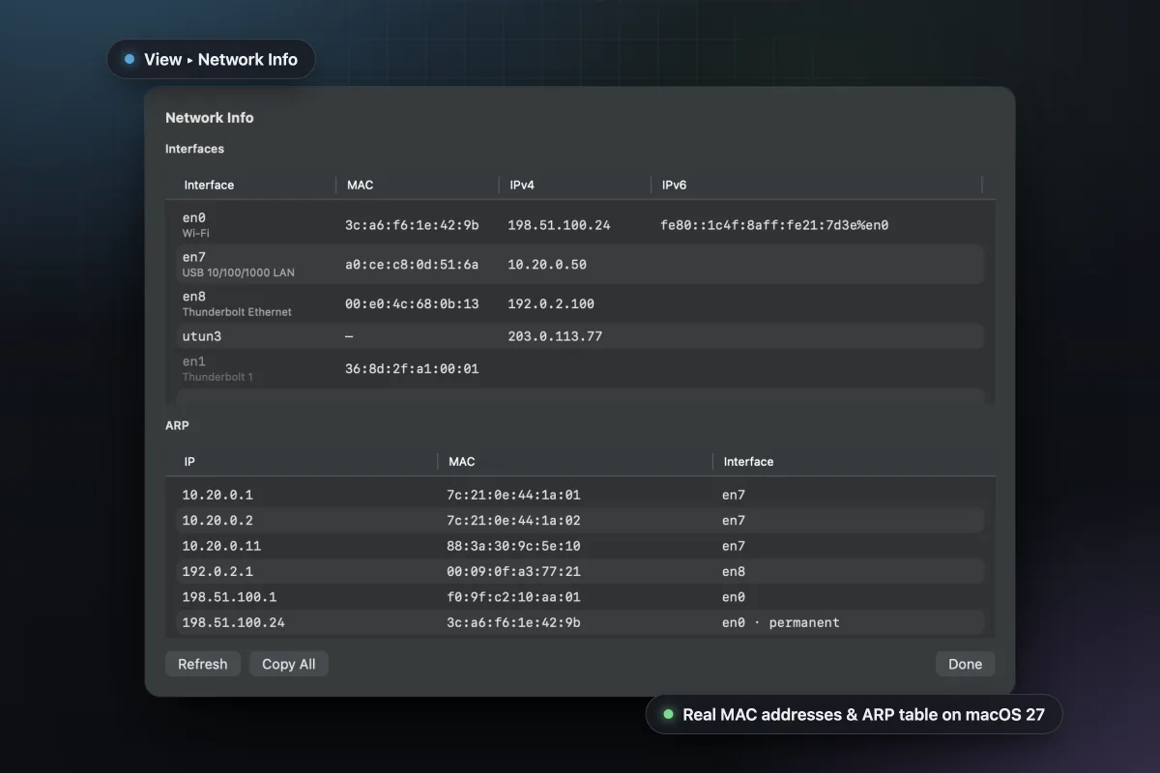1160x773 pixels.
Task: Select ARP entry 192.0.2.1
Action: pyautogui.click(x=580, y=571)
